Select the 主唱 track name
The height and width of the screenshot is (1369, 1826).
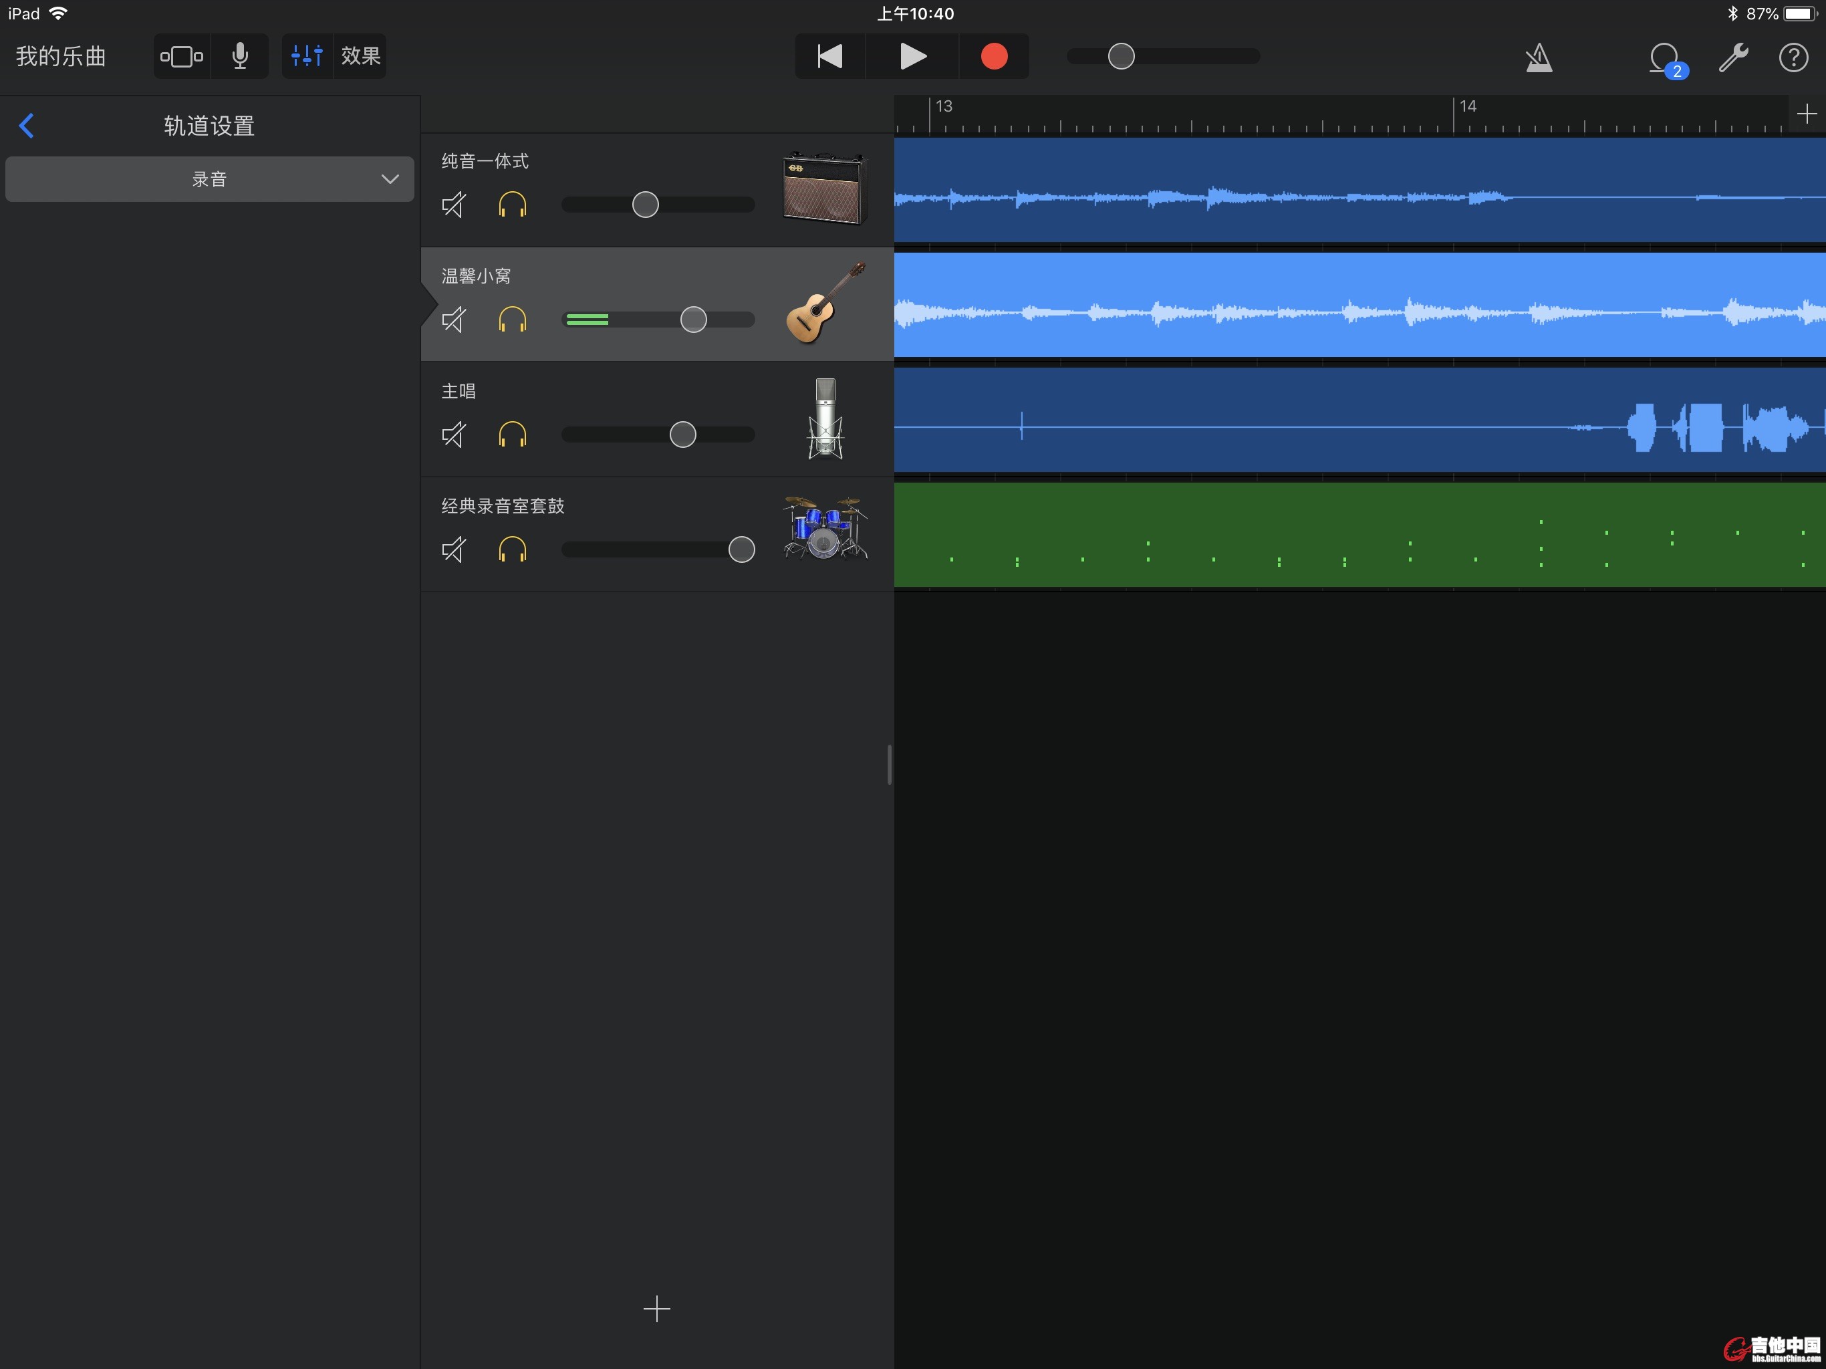point(458,391)
